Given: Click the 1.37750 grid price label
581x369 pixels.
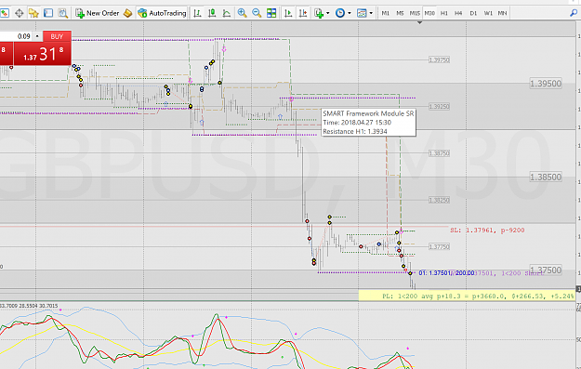Looking at the screenshot, I should click(x=439, y=246).
